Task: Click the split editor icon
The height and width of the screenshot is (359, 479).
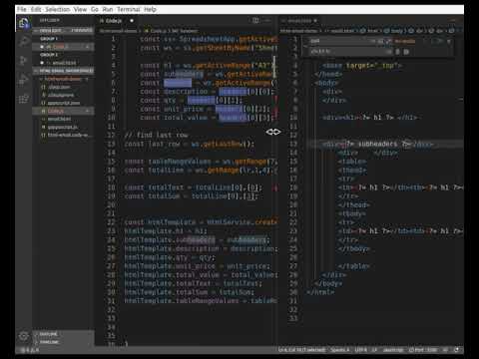Action: click(x=255, y=21)
